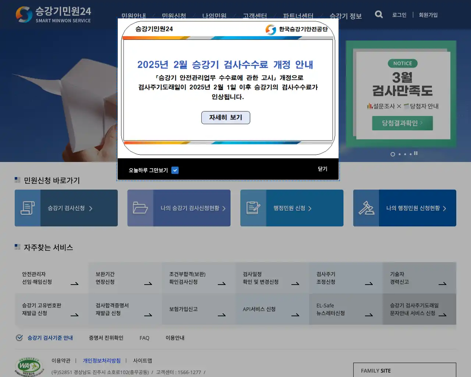This screenshot has width=471, height=377.
Task: Select the third banner slide indicator dot
Action: click(x=405, y=154)
